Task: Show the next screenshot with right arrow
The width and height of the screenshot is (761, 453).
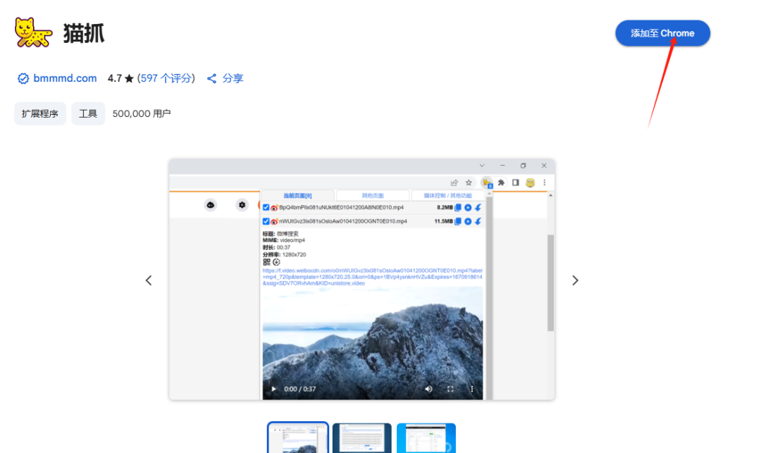Action: coord(575,280)
